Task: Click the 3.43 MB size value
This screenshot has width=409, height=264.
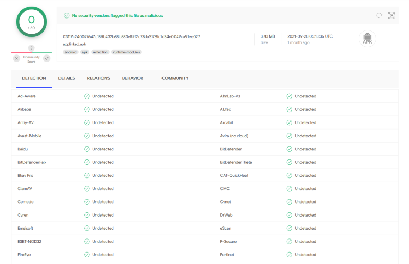Action: coord(268,36)
